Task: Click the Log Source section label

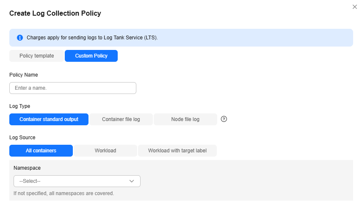Action: click(22, 138)
